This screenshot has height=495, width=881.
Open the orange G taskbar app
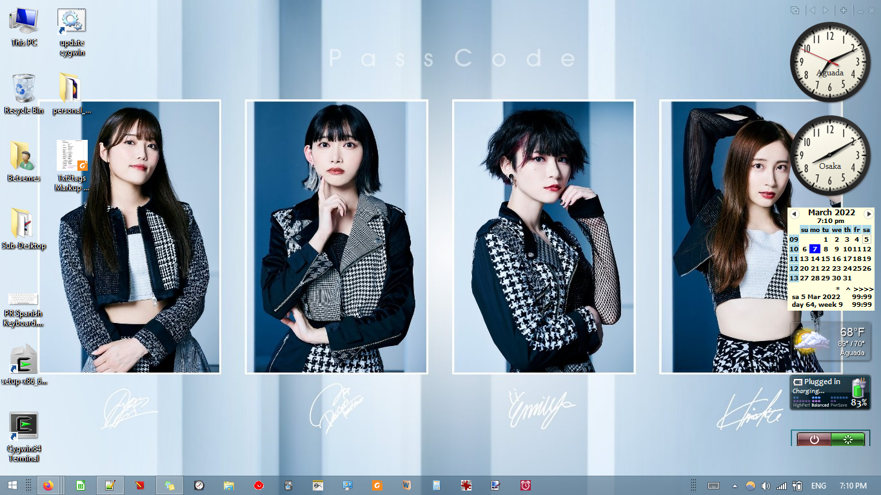pos(377,485)
